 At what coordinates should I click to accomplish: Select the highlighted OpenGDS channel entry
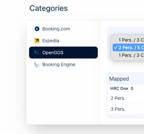(63, 52)
